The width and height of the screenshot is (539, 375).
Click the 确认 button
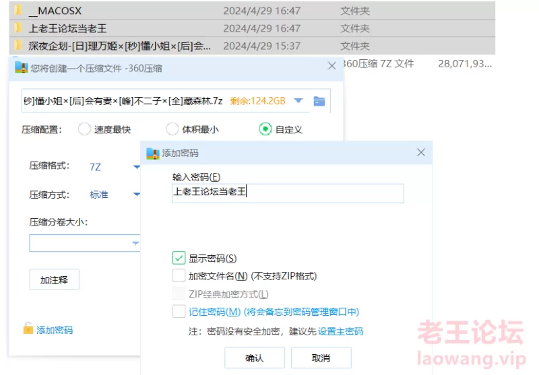pos(255,357)
